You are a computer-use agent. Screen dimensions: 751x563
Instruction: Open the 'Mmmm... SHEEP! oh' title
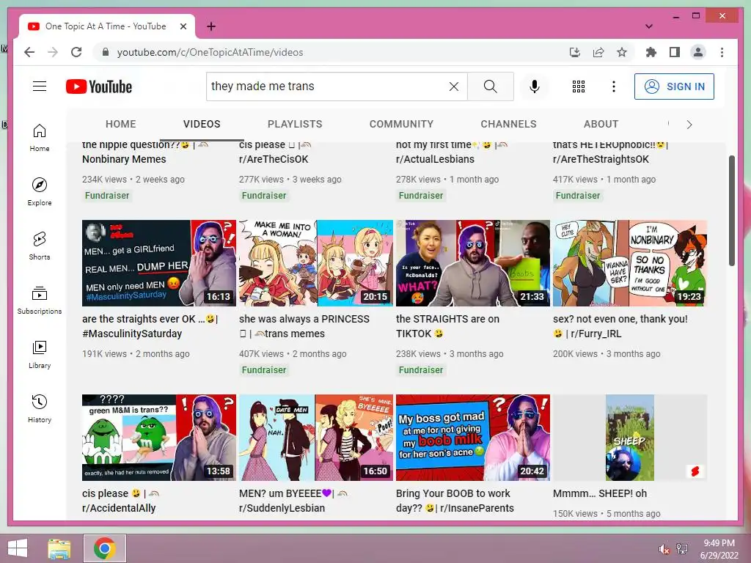pyautogui.click(x=600, y=493)
